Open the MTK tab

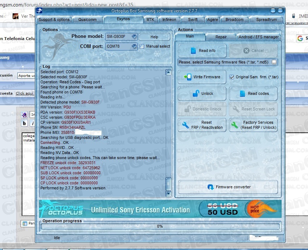click(x=150, y=19)
